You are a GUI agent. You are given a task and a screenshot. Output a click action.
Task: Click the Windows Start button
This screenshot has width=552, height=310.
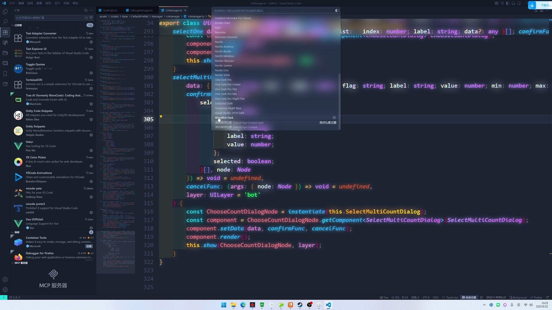pyautogui.click(x=224, y=305)
